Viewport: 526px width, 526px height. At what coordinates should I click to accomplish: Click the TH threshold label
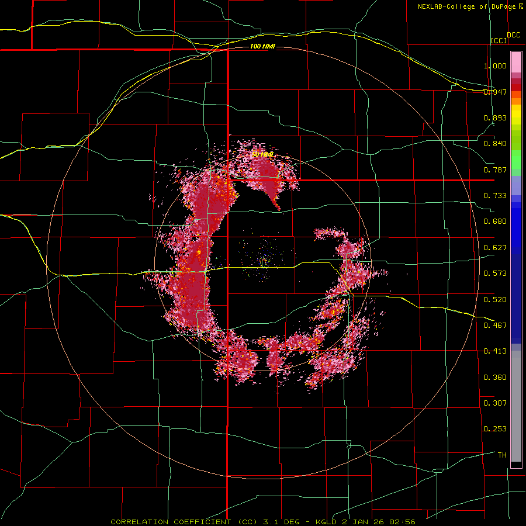502,455
